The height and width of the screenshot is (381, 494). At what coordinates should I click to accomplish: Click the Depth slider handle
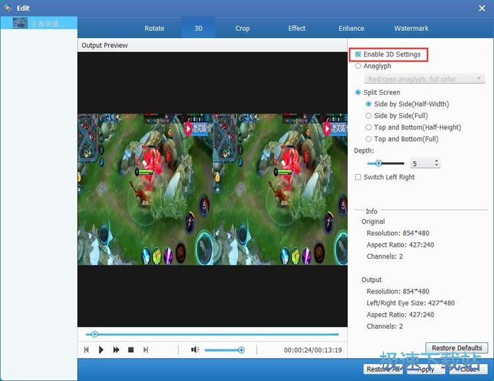point(378,163)
